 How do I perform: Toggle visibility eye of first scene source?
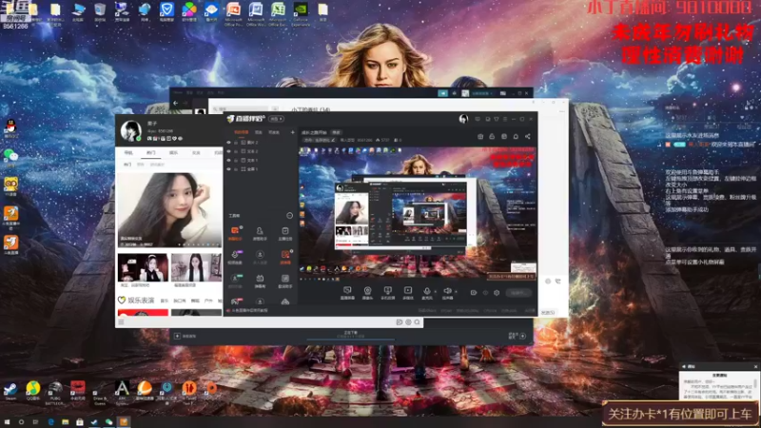229,143
